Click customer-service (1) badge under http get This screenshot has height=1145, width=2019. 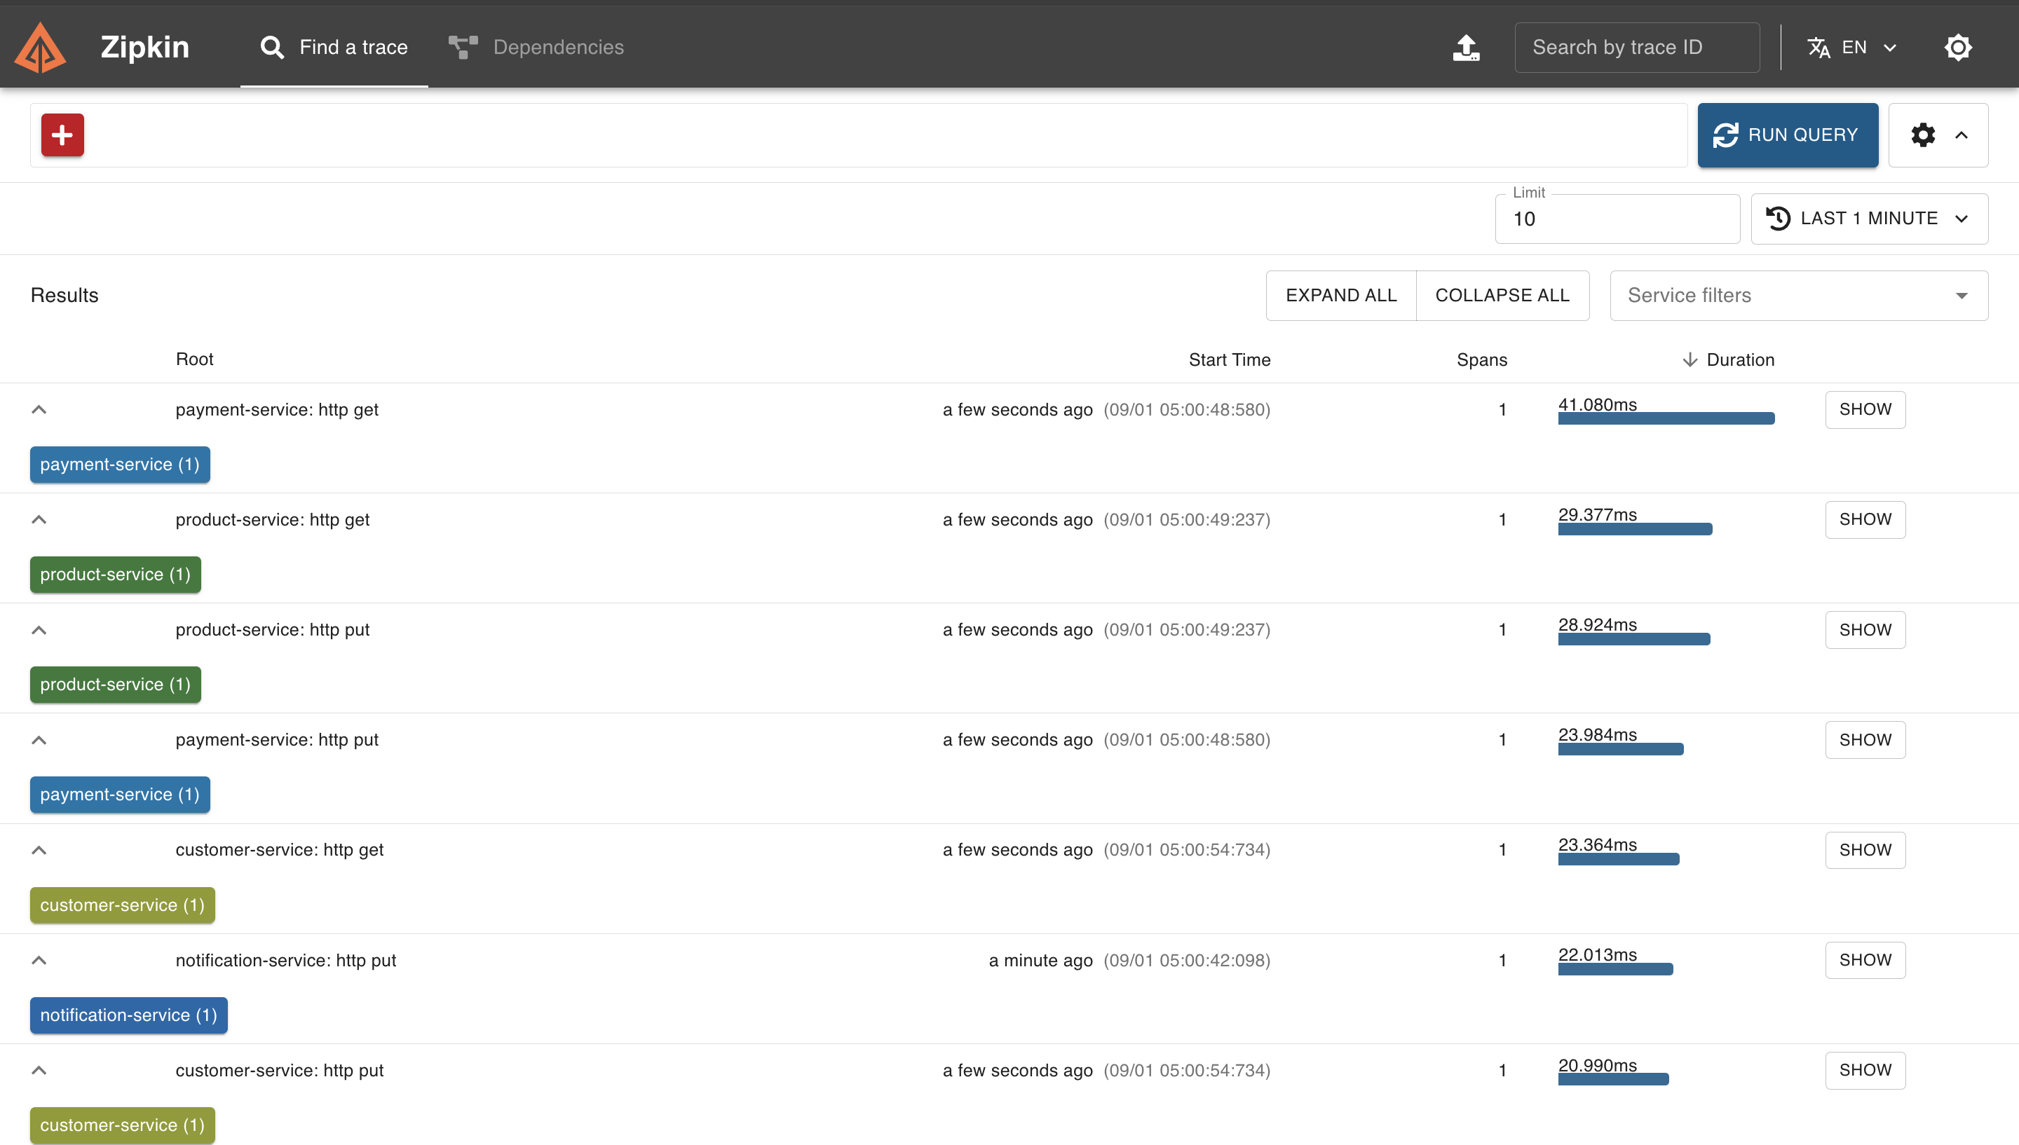123,905
